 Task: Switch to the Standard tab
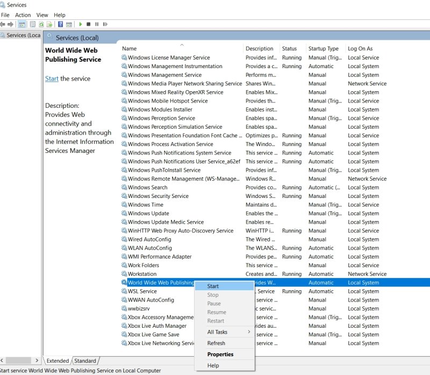[x=85, y=361]
